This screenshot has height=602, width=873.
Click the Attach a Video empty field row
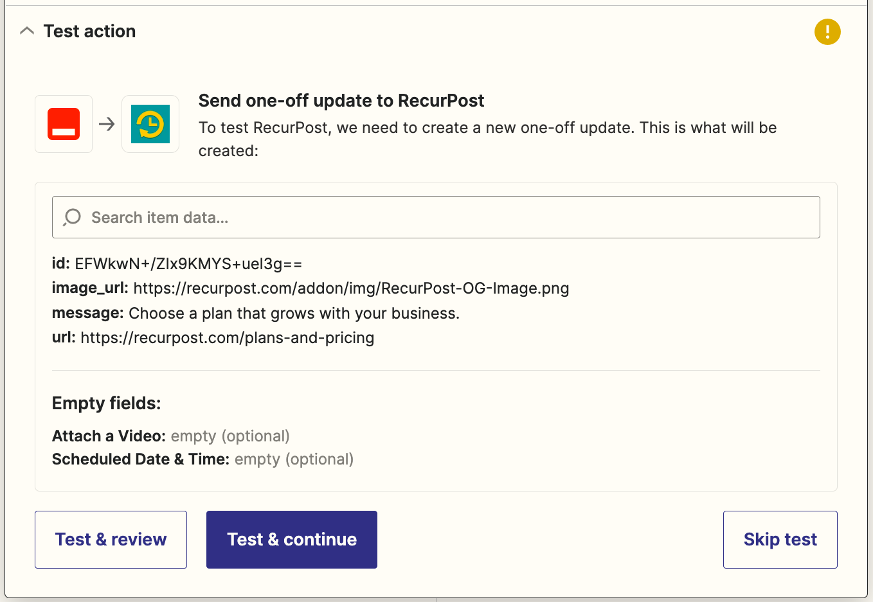pyautogui.click(x=171, y=436)
